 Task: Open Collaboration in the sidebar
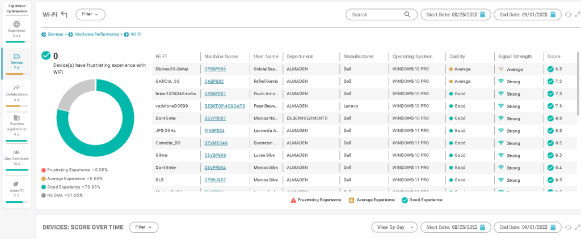tap(17, 87)
